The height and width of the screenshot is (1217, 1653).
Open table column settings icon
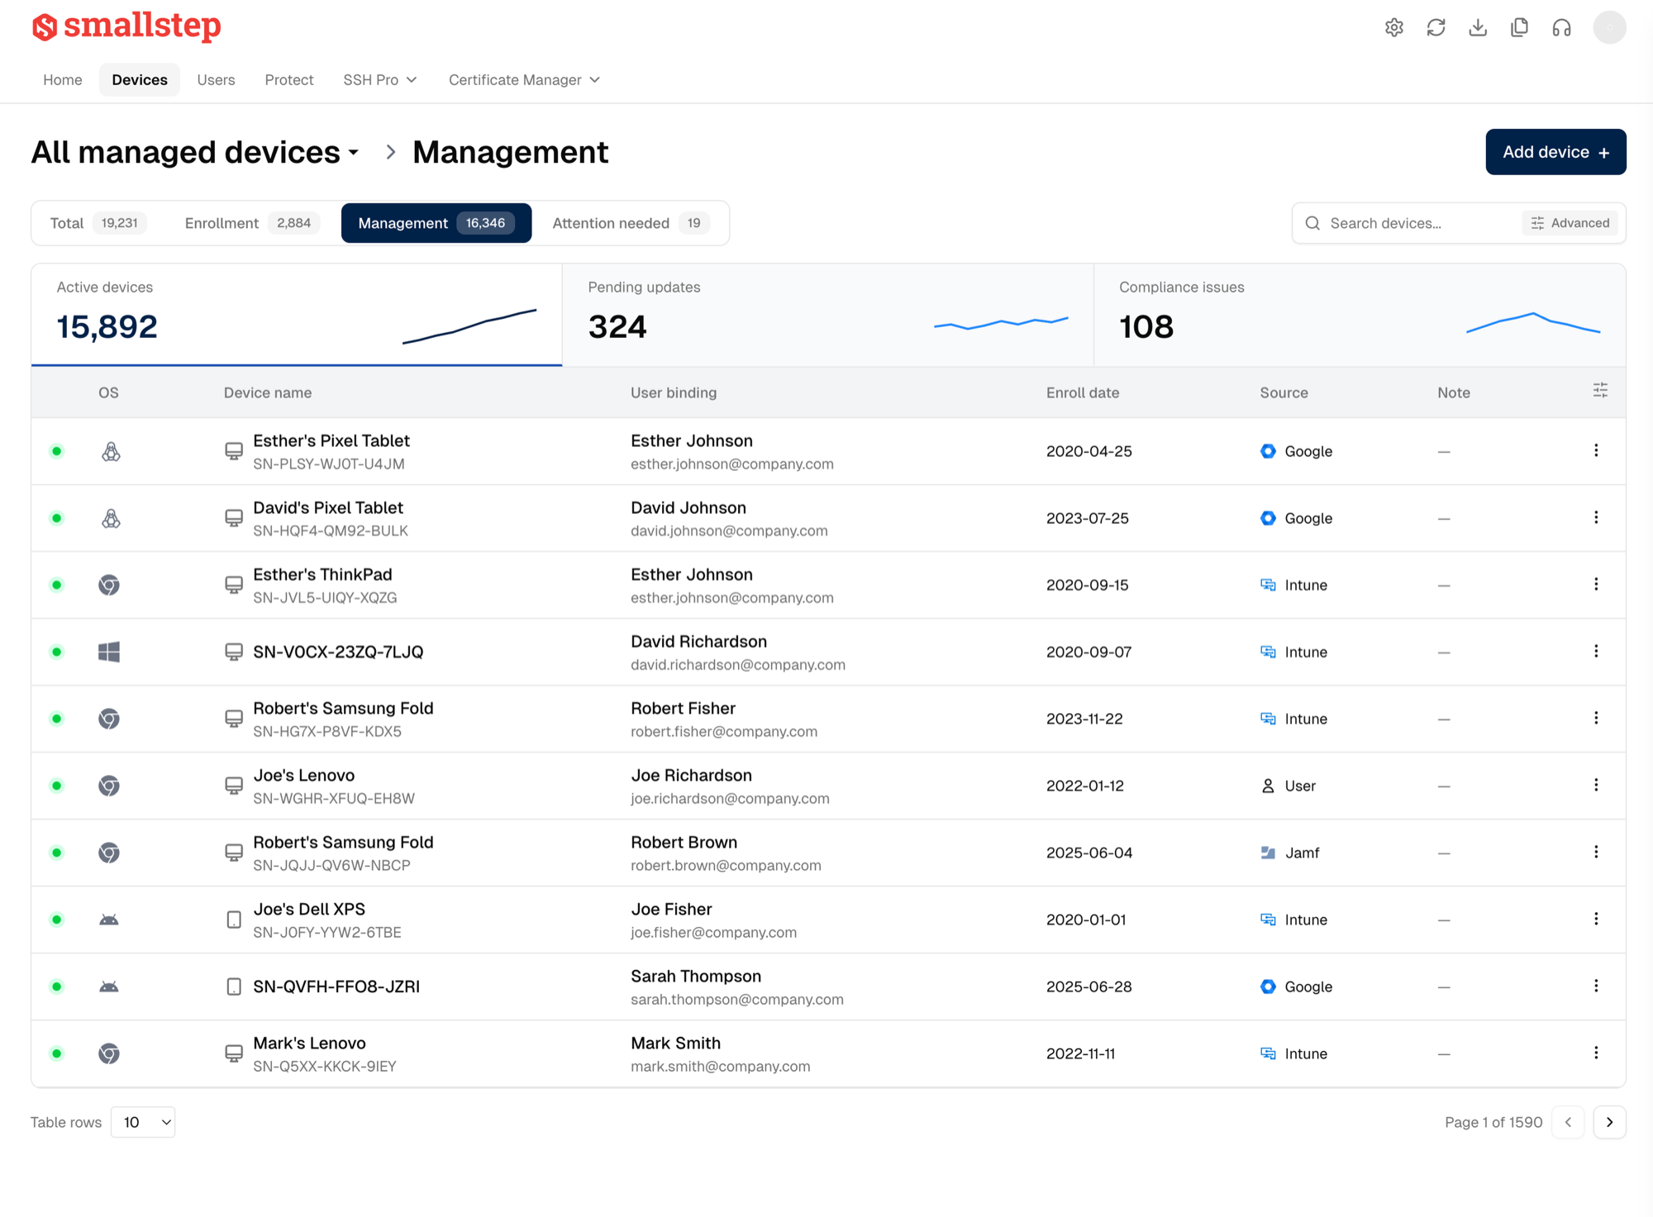click(1600, 391)
